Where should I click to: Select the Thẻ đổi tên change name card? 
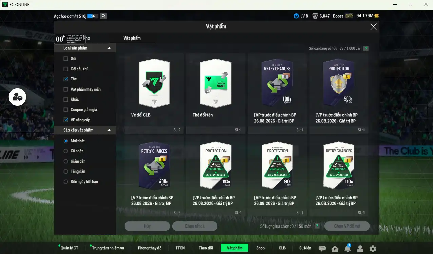click(x=216, y=93)
